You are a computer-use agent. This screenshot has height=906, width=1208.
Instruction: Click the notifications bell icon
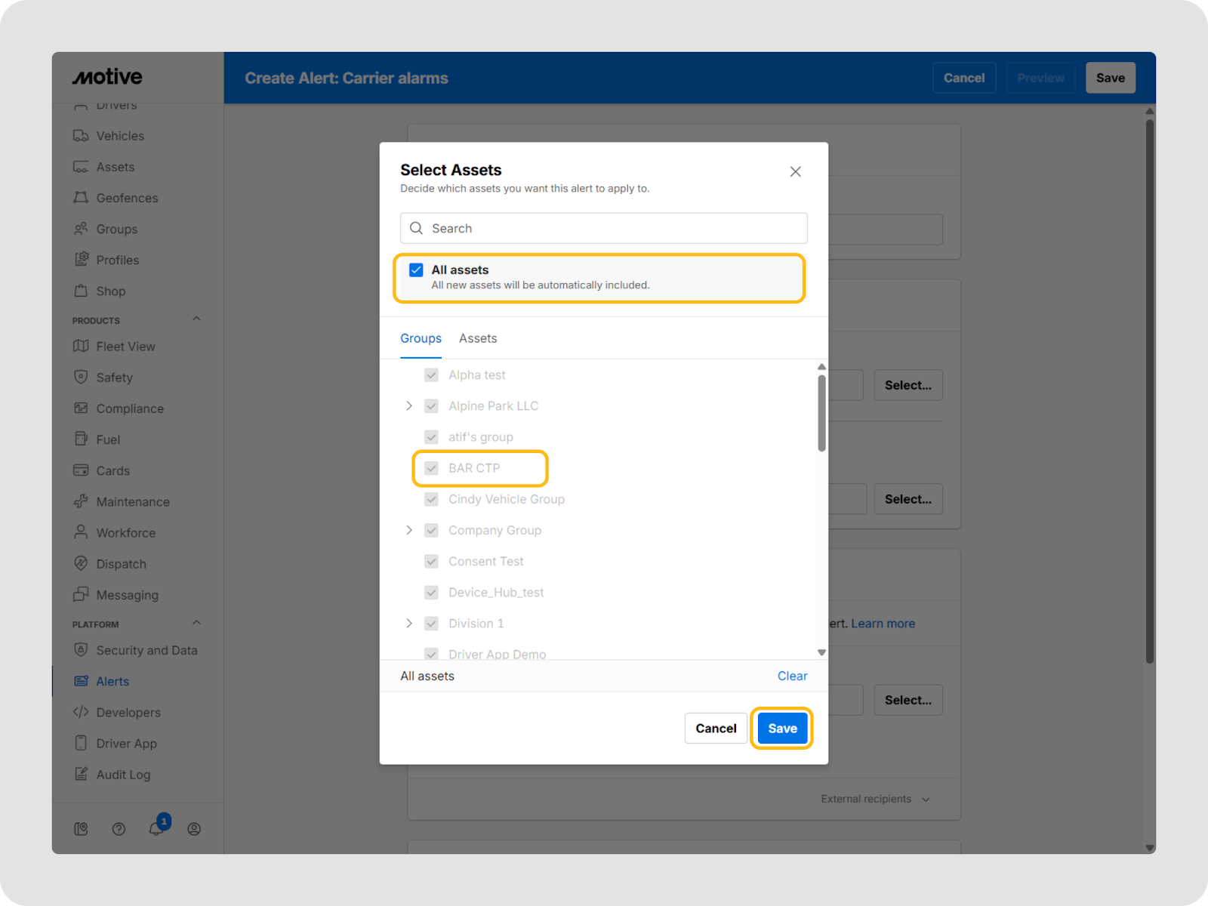pos(156,828)
